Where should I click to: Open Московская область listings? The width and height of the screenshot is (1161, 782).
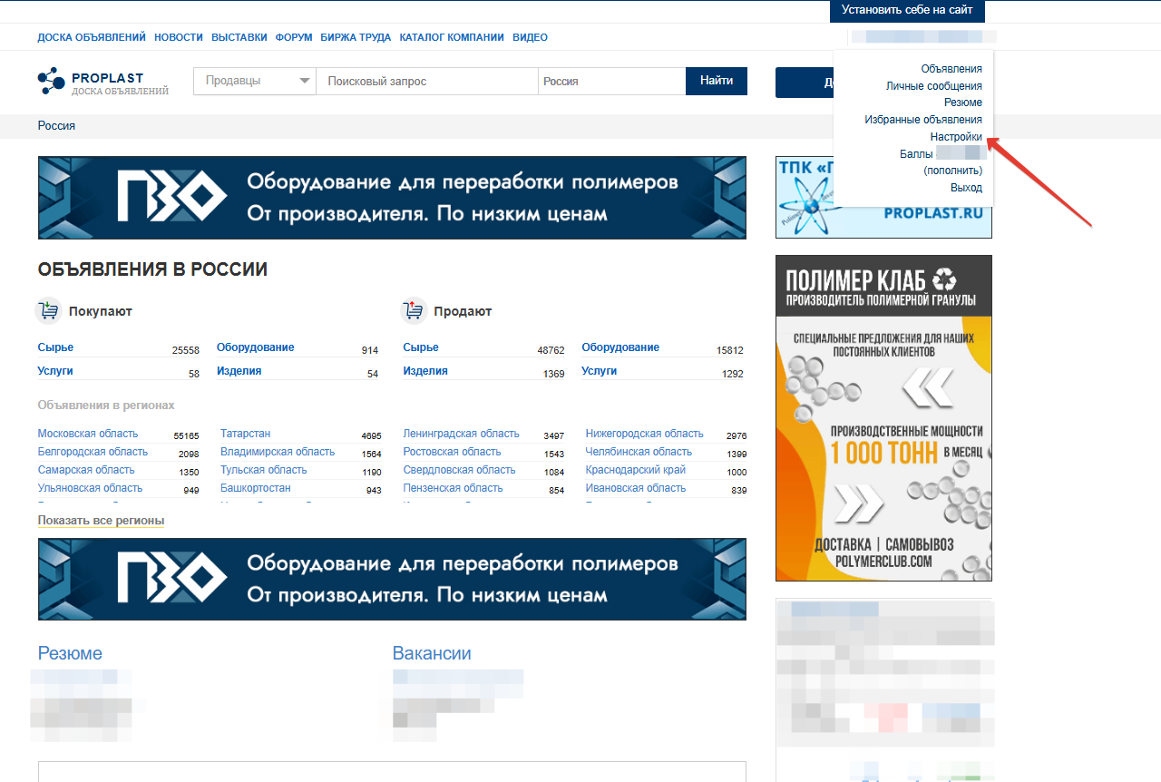coord(88,434)
